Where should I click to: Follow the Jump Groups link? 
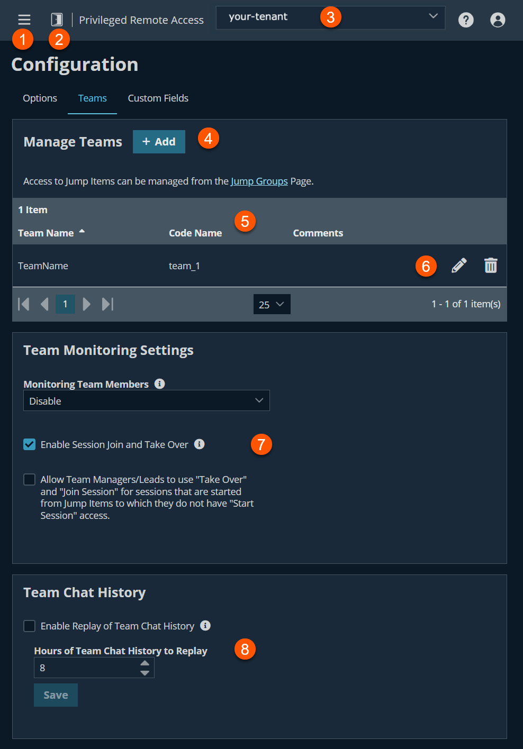(x=259, y=181)
